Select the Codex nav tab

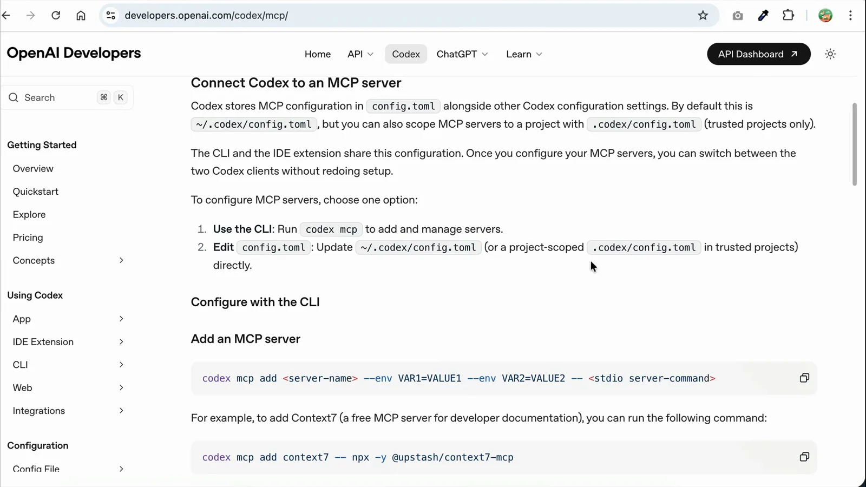[406, 54]
